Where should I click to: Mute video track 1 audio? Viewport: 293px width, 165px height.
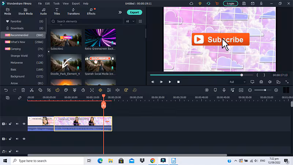click(17, 139)
